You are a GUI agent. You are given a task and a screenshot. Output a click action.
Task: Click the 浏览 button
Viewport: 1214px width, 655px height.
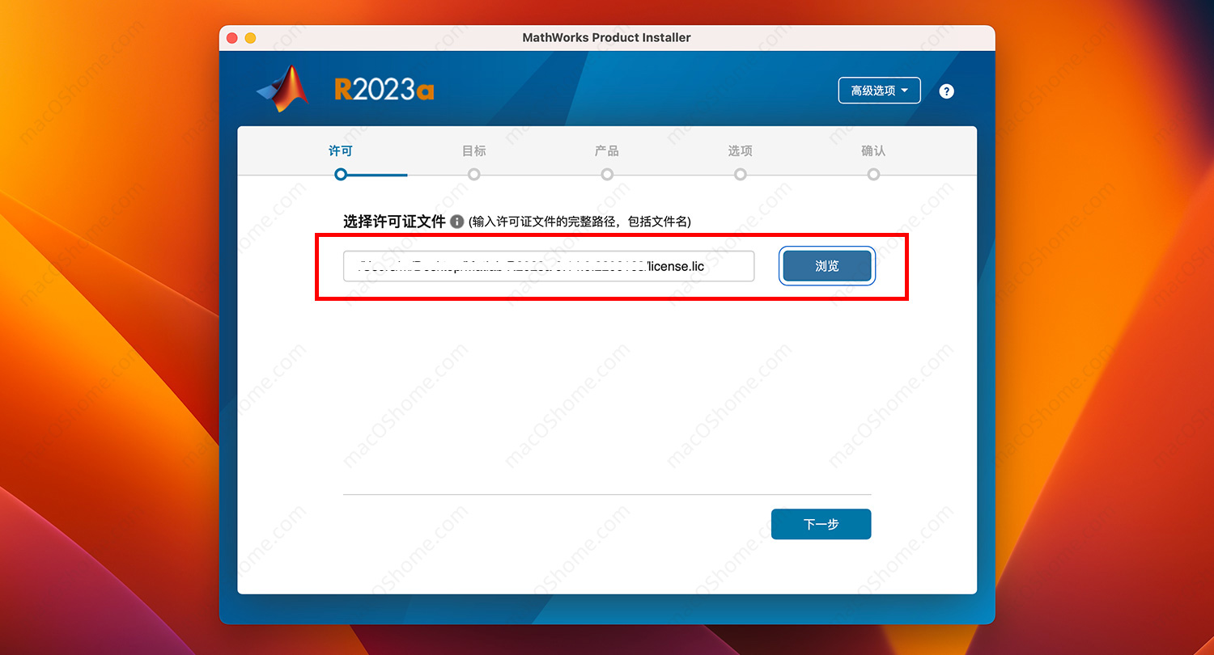[827, 266]
